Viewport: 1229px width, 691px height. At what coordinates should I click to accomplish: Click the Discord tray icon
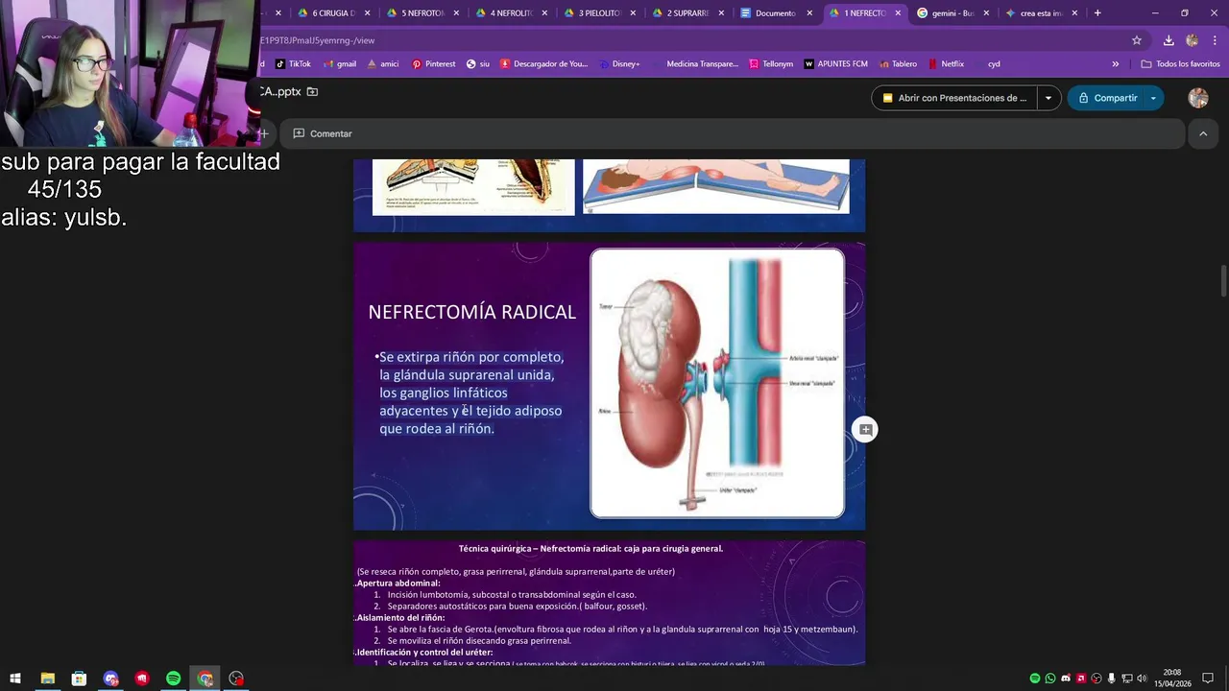coord(1065,679)
